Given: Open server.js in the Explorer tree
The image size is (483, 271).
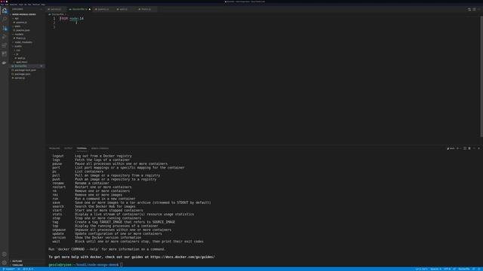Looking at the screenshot, I should [x=20, y=78].
